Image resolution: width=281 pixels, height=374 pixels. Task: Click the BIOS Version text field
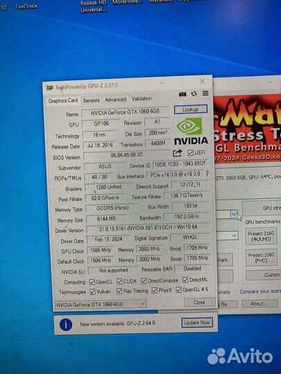pyautogui.click(x=127, y=155)
